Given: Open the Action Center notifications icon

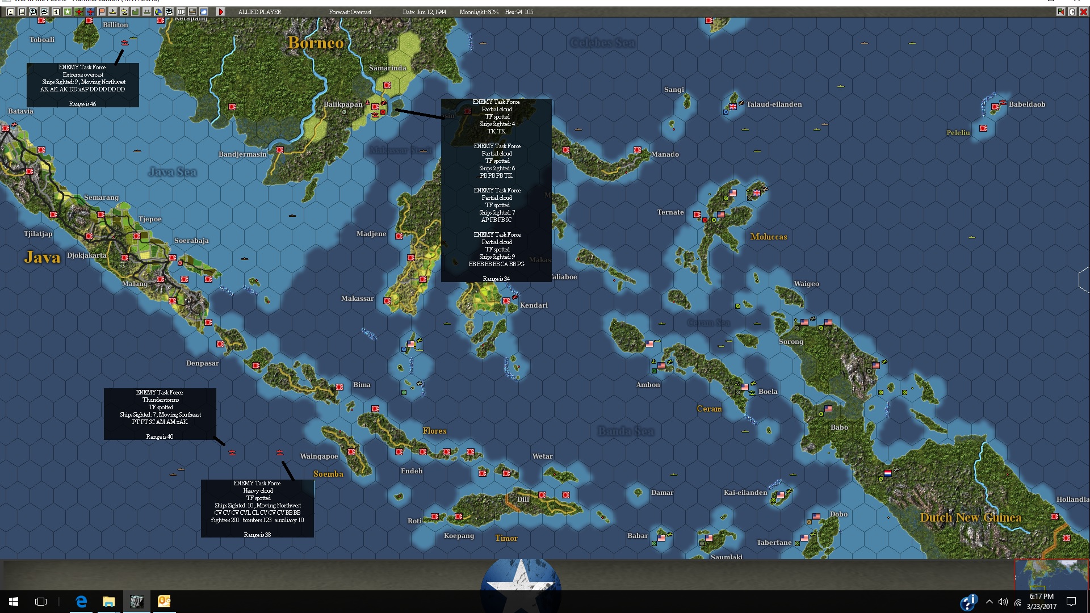Looking at the screenshot, I should (1071, 602).
